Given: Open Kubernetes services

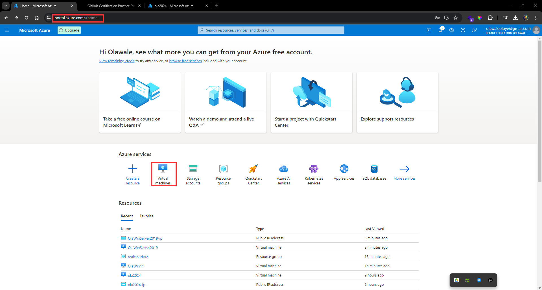Looking at the screenshot, I should point(314,174).
